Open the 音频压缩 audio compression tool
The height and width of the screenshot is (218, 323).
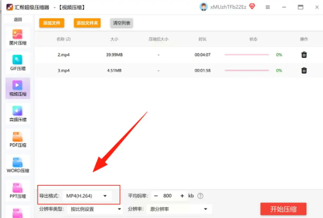18,114
